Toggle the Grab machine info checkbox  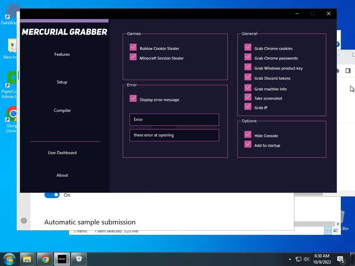point(248,88)
